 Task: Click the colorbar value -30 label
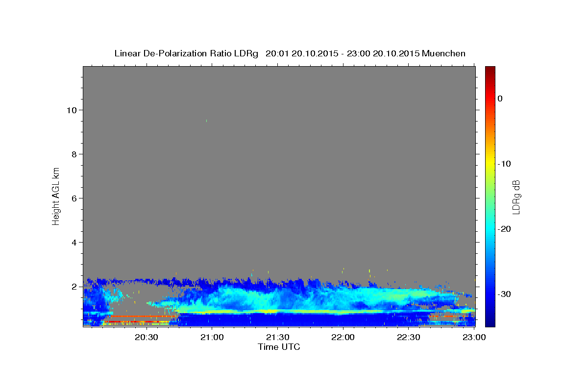pos(504,294)
